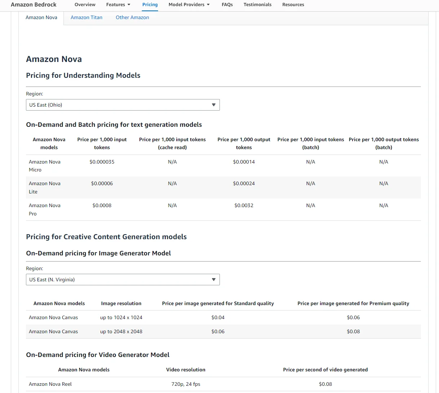Open the US East (N. Virginia) region dropdown

123,280
